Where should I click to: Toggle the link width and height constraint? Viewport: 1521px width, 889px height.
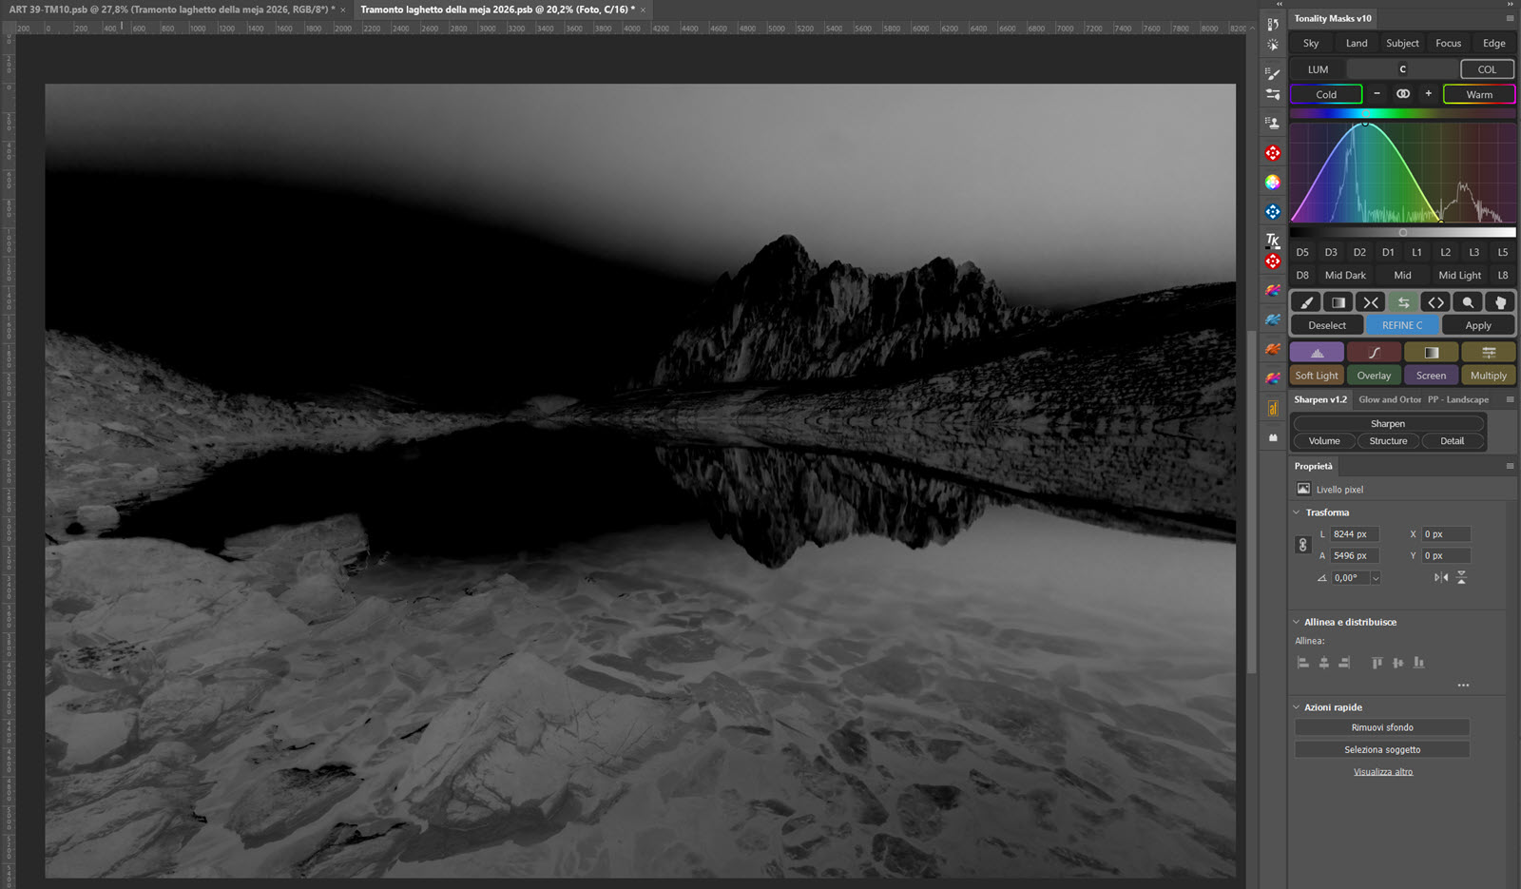pyautogui.click(x=1303, y=545)
